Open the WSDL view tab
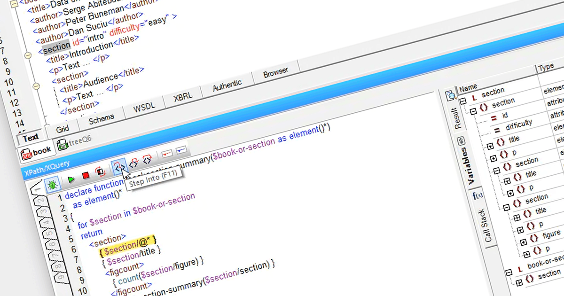The width and height of the screenshot is (564, 296). [x=145, y=108]
